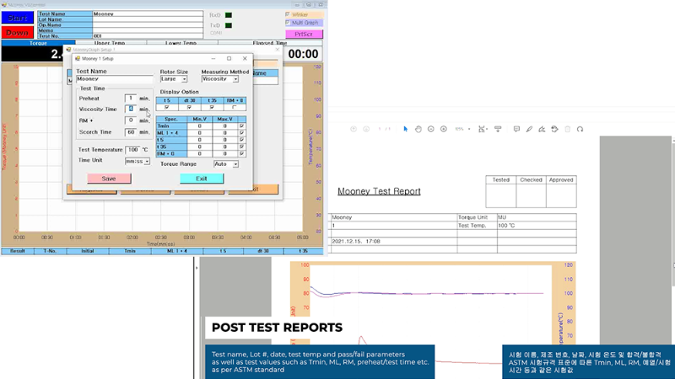Click the Viscosity Time minutes field
Screen dimensions: 675x379
pos(131,109)
